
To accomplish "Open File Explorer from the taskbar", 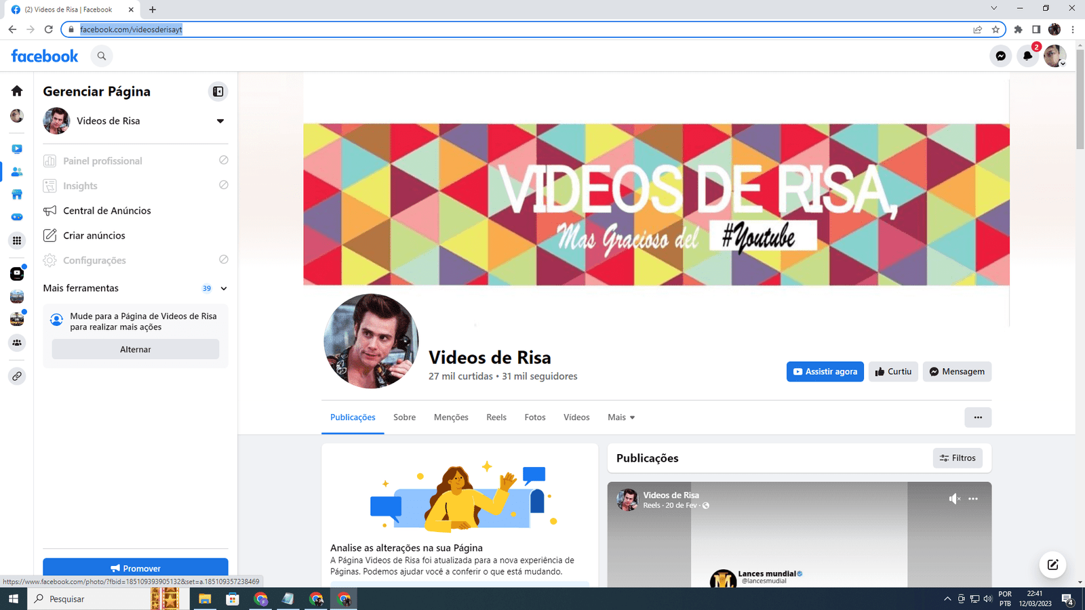I will [x=205, y=599].
